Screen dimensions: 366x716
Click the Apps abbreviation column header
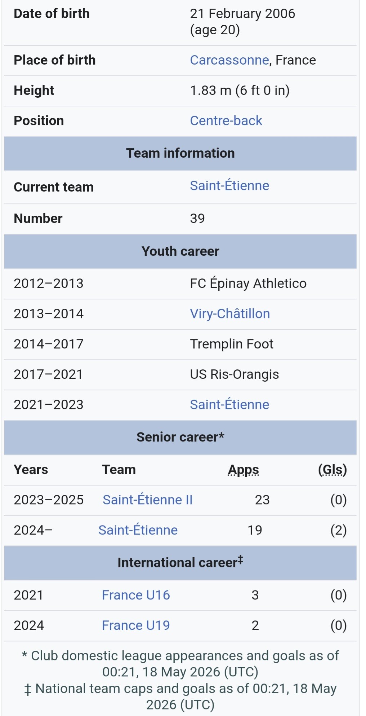pyautogui.click(x=244, y=470)
